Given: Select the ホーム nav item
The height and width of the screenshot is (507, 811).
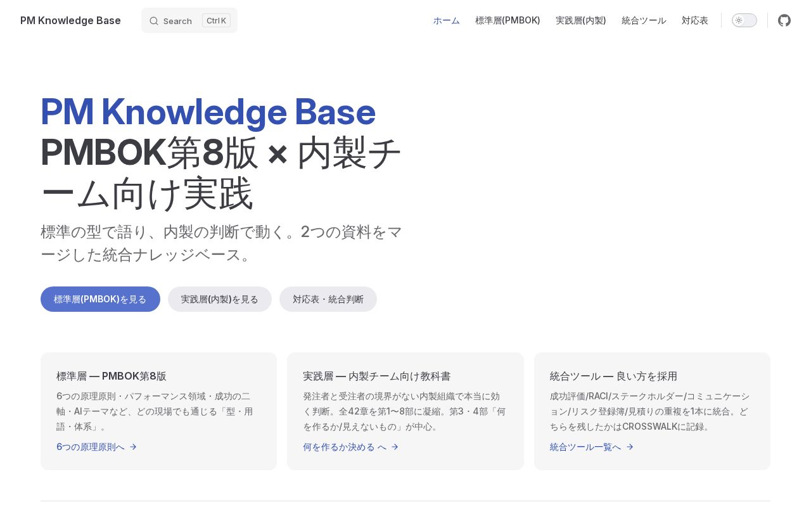Looking at the screenshot, I should tap(447, 20).
